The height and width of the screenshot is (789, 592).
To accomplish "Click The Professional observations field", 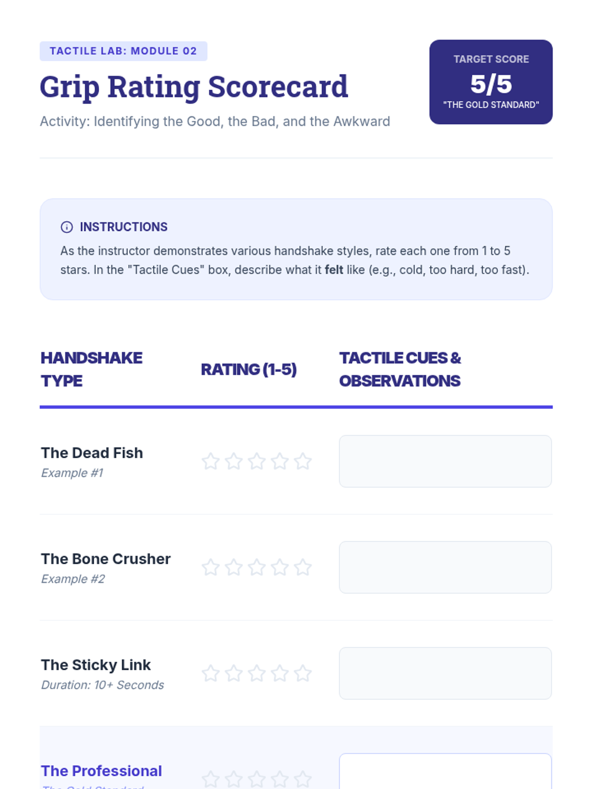I will (x=445, y=772).
